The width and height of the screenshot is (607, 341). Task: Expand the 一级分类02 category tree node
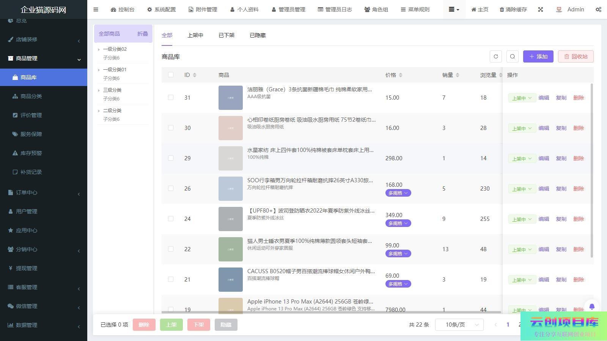pyautogui.click(x=99, y=49)
